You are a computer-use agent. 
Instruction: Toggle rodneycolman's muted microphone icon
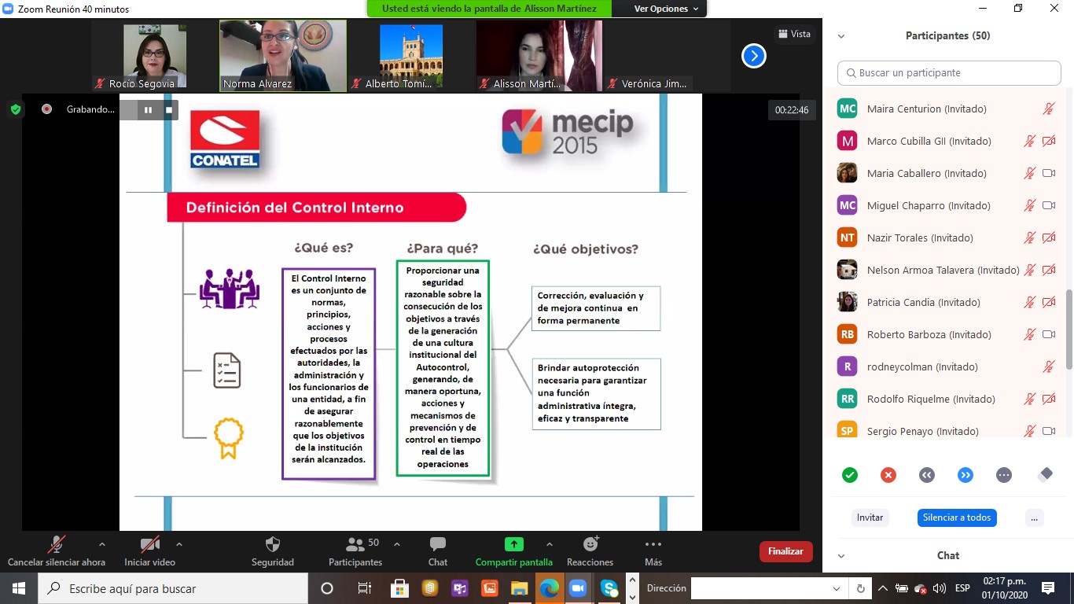[1048, 367]
